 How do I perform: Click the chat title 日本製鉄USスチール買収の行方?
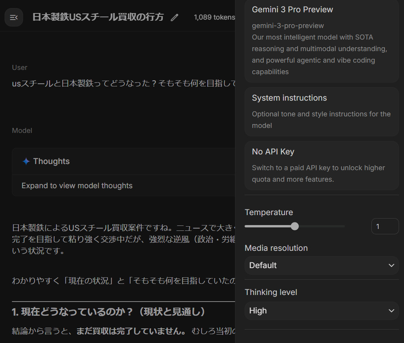(98, 17)
